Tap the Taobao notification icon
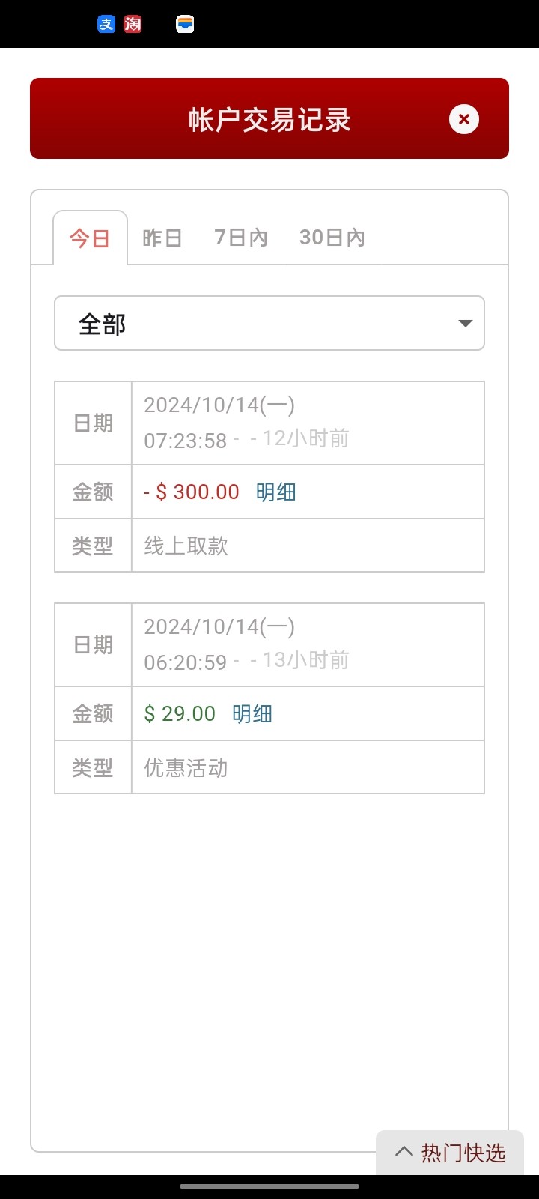539x1199 pixels. click(133, 24)
